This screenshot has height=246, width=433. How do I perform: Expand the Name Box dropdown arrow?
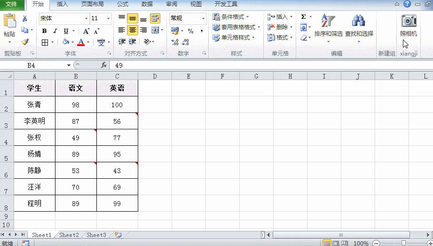pos(69,65)
